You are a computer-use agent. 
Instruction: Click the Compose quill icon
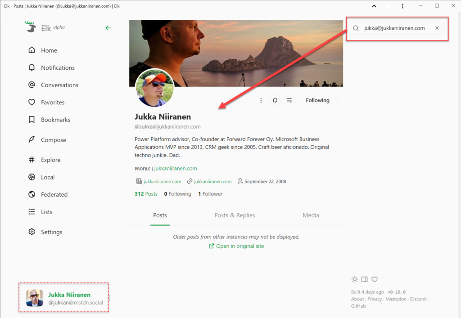(32, 139)
